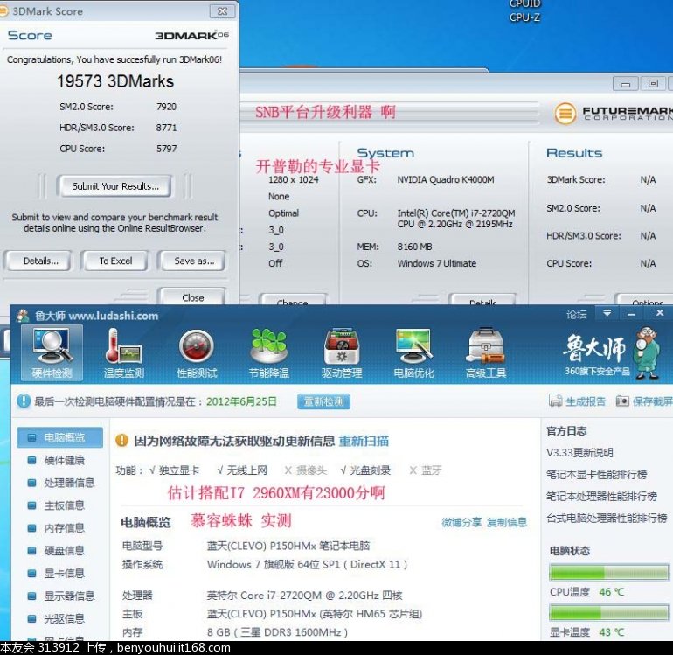Screen dimensions: 673x655
Task: Click the CPU温度 status bar
Action: pos(609,573)
